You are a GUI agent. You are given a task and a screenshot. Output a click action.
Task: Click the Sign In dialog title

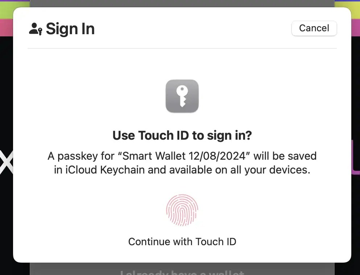70,28
